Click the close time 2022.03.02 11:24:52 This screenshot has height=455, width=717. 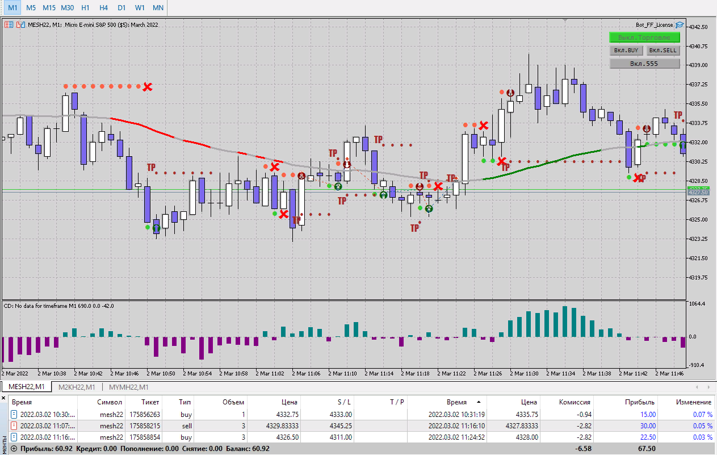click(x=457, y=437)
